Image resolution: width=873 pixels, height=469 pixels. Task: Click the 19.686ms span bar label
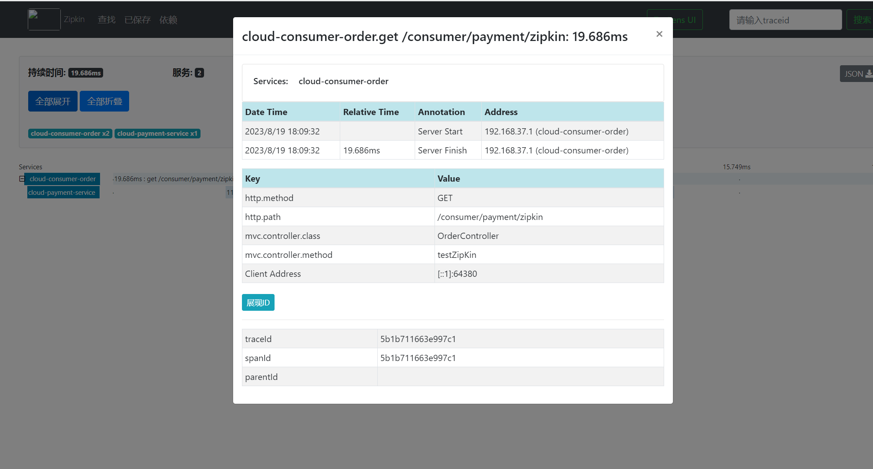coord(174,179)
